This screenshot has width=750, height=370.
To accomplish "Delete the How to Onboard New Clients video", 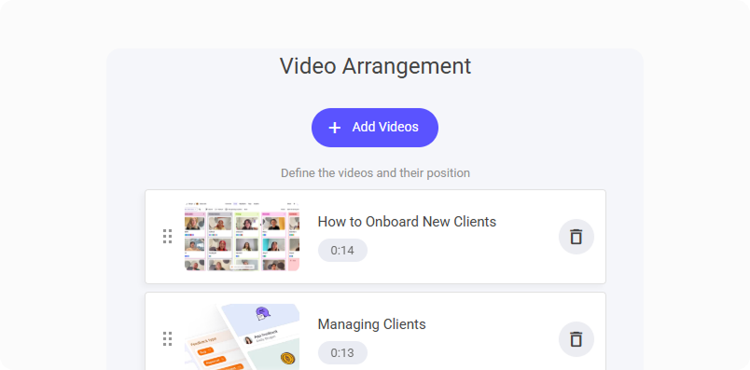I will (x=576, y=237).
